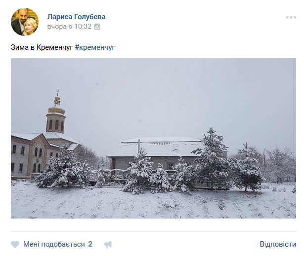Open the post via timestamp вчора о 10:32
This screenshot has width=304, height=256.
coord(69,27)
